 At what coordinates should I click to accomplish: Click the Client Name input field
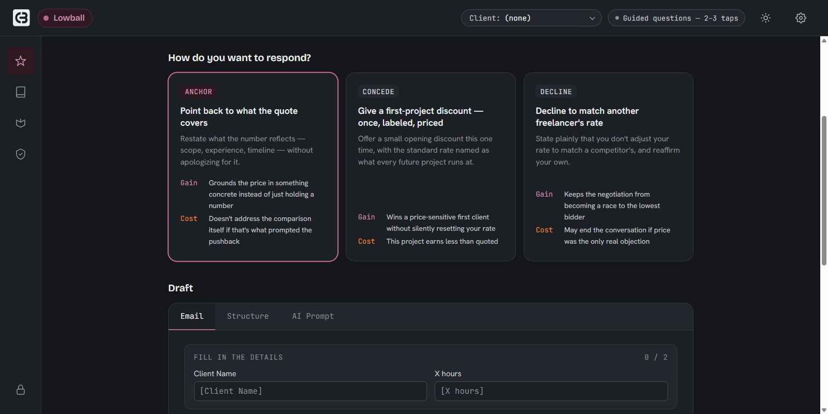[310, 391]
